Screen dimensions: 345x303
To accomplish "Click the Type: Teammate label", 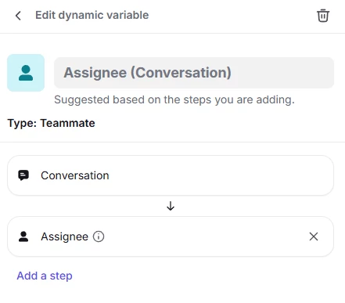I will click(51, 123).
